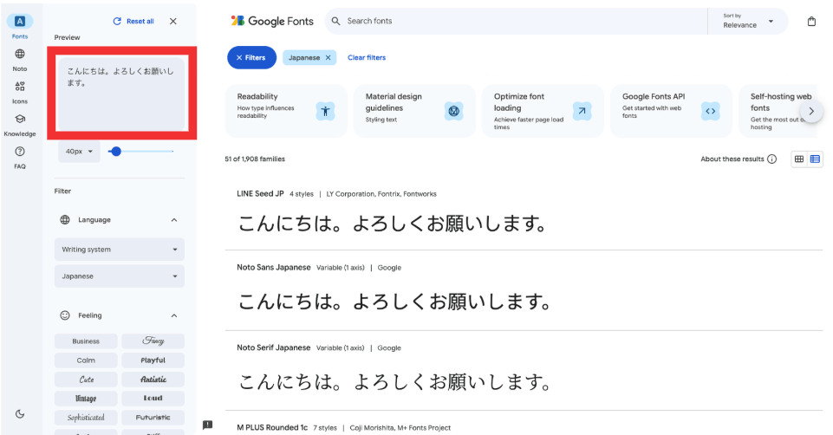The height and width of the screenshot is (435, 833).
Task: Switch to list view layout
Action: point(815,159)
